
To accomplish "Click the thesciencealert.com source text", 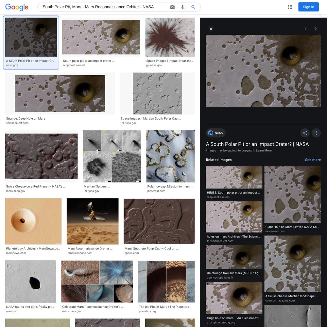I will (220, 241).
